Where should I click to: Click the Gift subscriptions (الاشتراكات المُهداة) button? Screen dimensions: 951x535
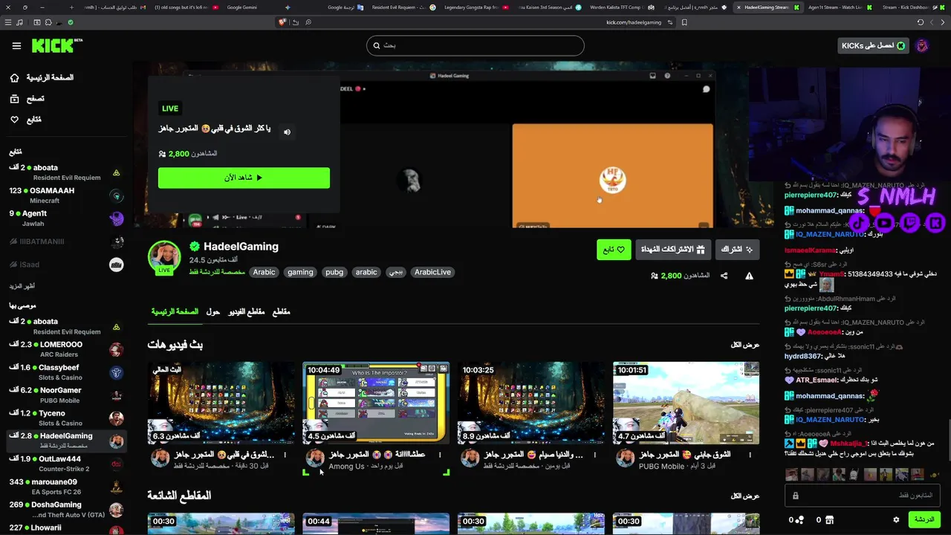(x=673, y=250)
